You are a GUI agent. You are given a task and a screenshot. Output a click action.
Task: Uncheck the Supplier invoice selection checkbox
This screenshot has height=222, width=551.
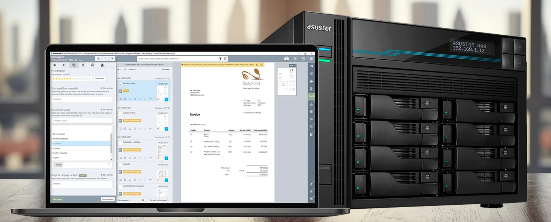120,84
